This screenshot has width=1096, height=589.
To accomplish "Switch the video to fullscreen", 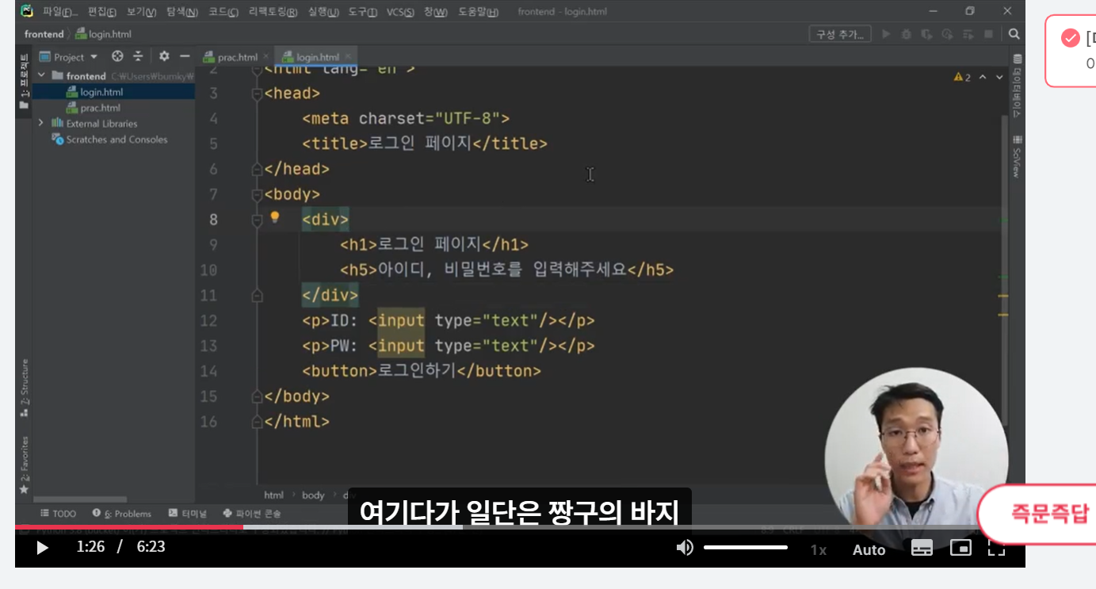I will [996, 548].
